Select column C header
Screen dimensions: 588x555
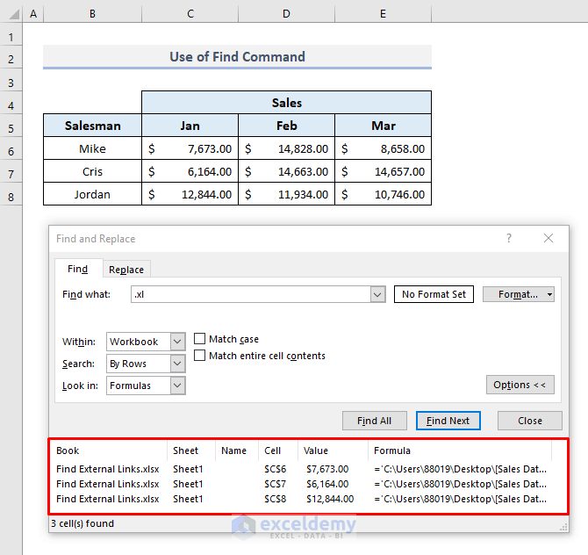190,14
